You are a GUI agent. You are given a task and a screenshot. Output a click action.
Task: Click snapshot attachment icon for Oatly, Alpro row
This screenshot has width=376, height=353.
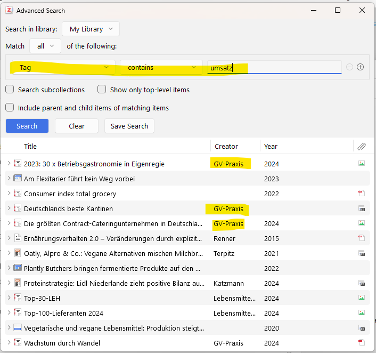(362, 253)
